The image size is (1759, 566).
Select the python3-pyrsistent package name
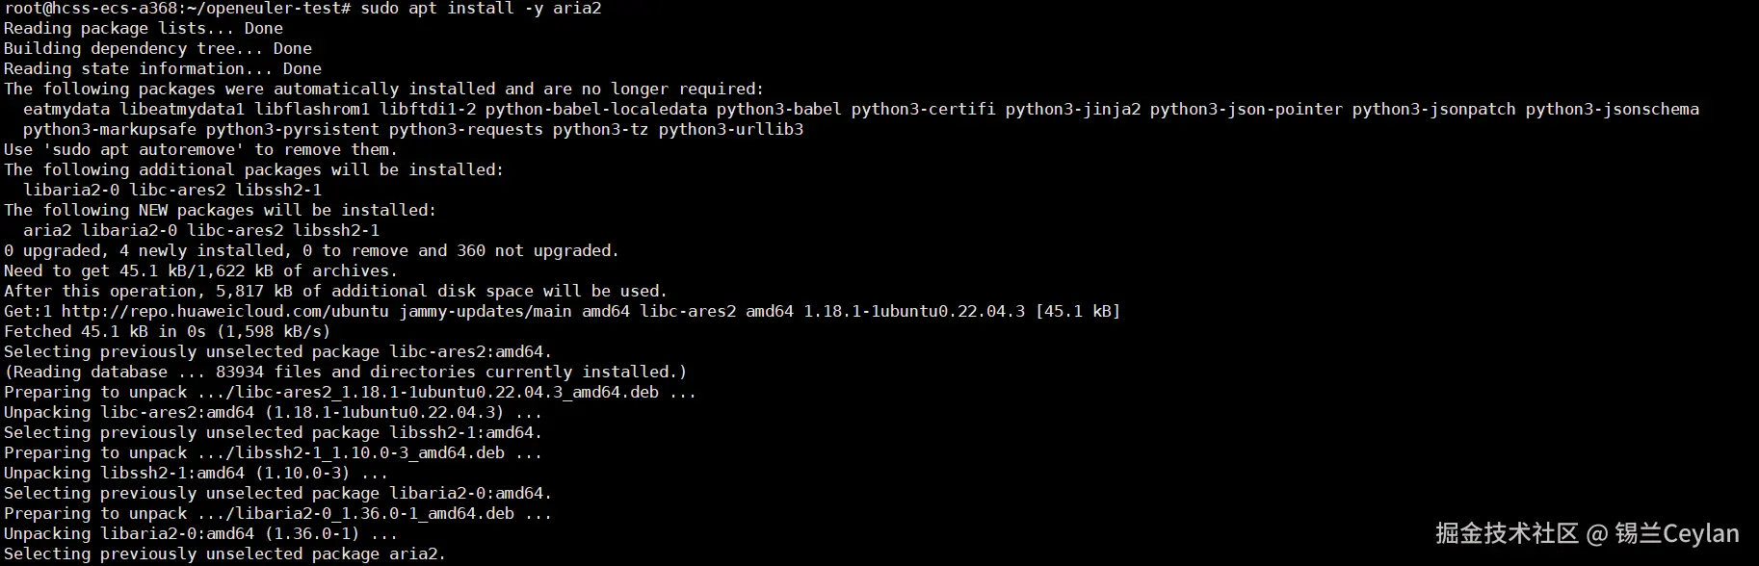[x=292, y=129]
